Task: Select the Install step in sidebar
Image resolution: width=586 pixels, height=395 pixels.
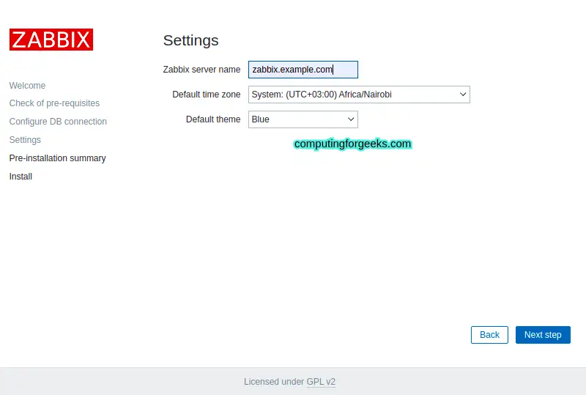Action: click(x=21, y=177)
